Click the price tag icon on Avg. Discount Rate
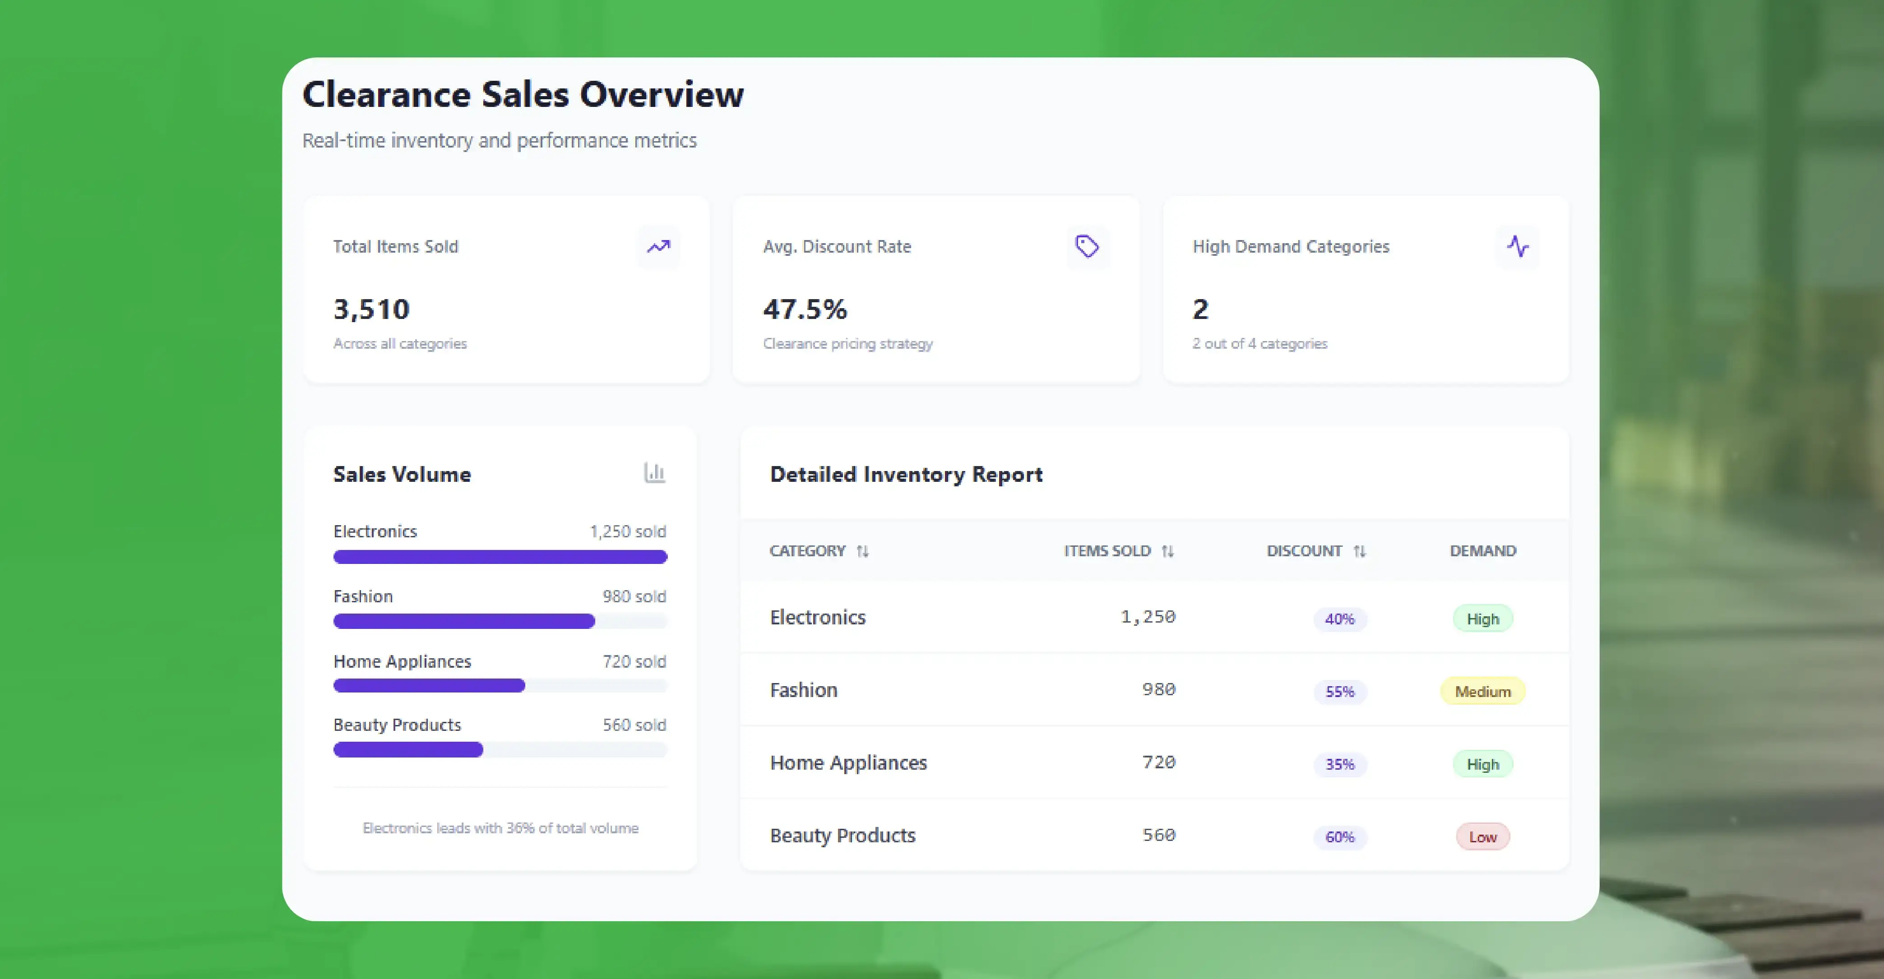1884x979 pixels. pos(1087,246)
